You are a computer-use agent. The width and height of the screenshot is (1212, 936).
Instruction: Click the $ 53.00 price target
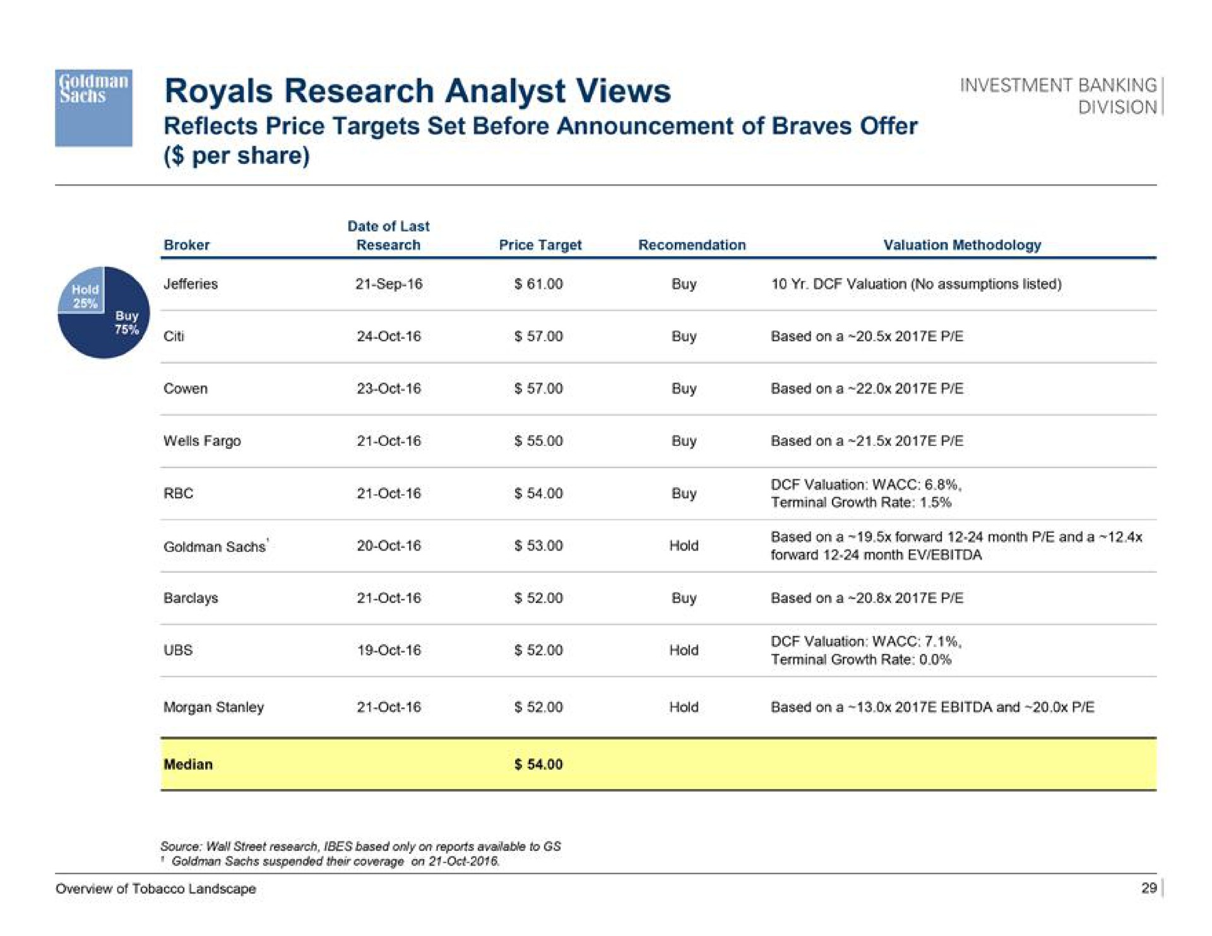[x=538, y=546]
